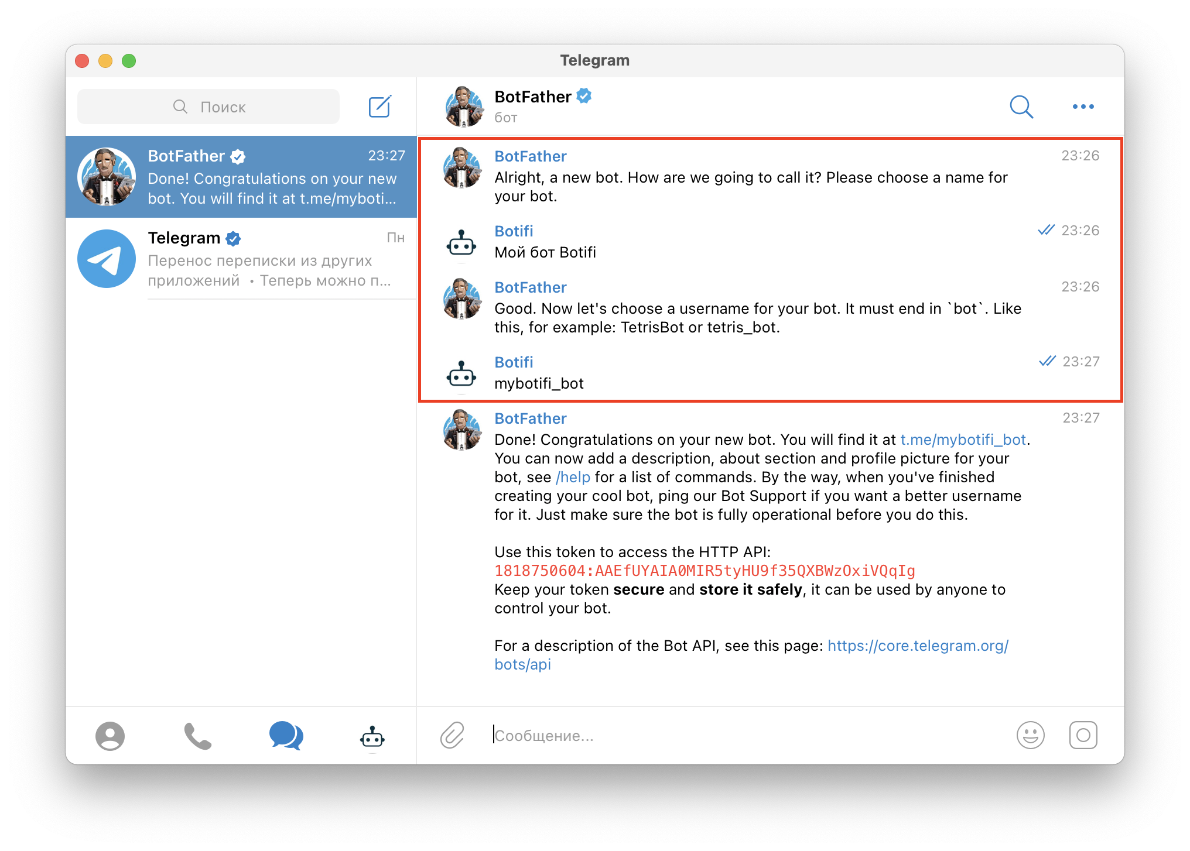This screenshot has height=851, width=1190.
Task: Click the record video message icon
Action: tap(1083, 735)
